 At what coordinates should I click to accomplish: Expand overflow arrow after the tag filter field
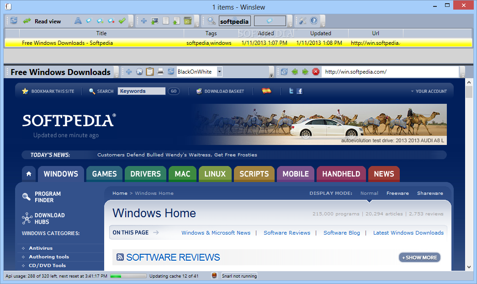pos(290,21)
